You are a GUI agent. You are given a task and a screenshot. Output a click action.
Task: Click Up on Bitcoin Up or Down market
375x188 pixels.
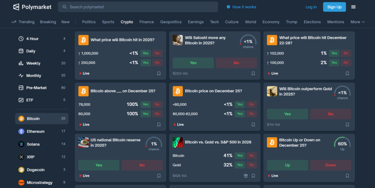click(x=287, y=165)
